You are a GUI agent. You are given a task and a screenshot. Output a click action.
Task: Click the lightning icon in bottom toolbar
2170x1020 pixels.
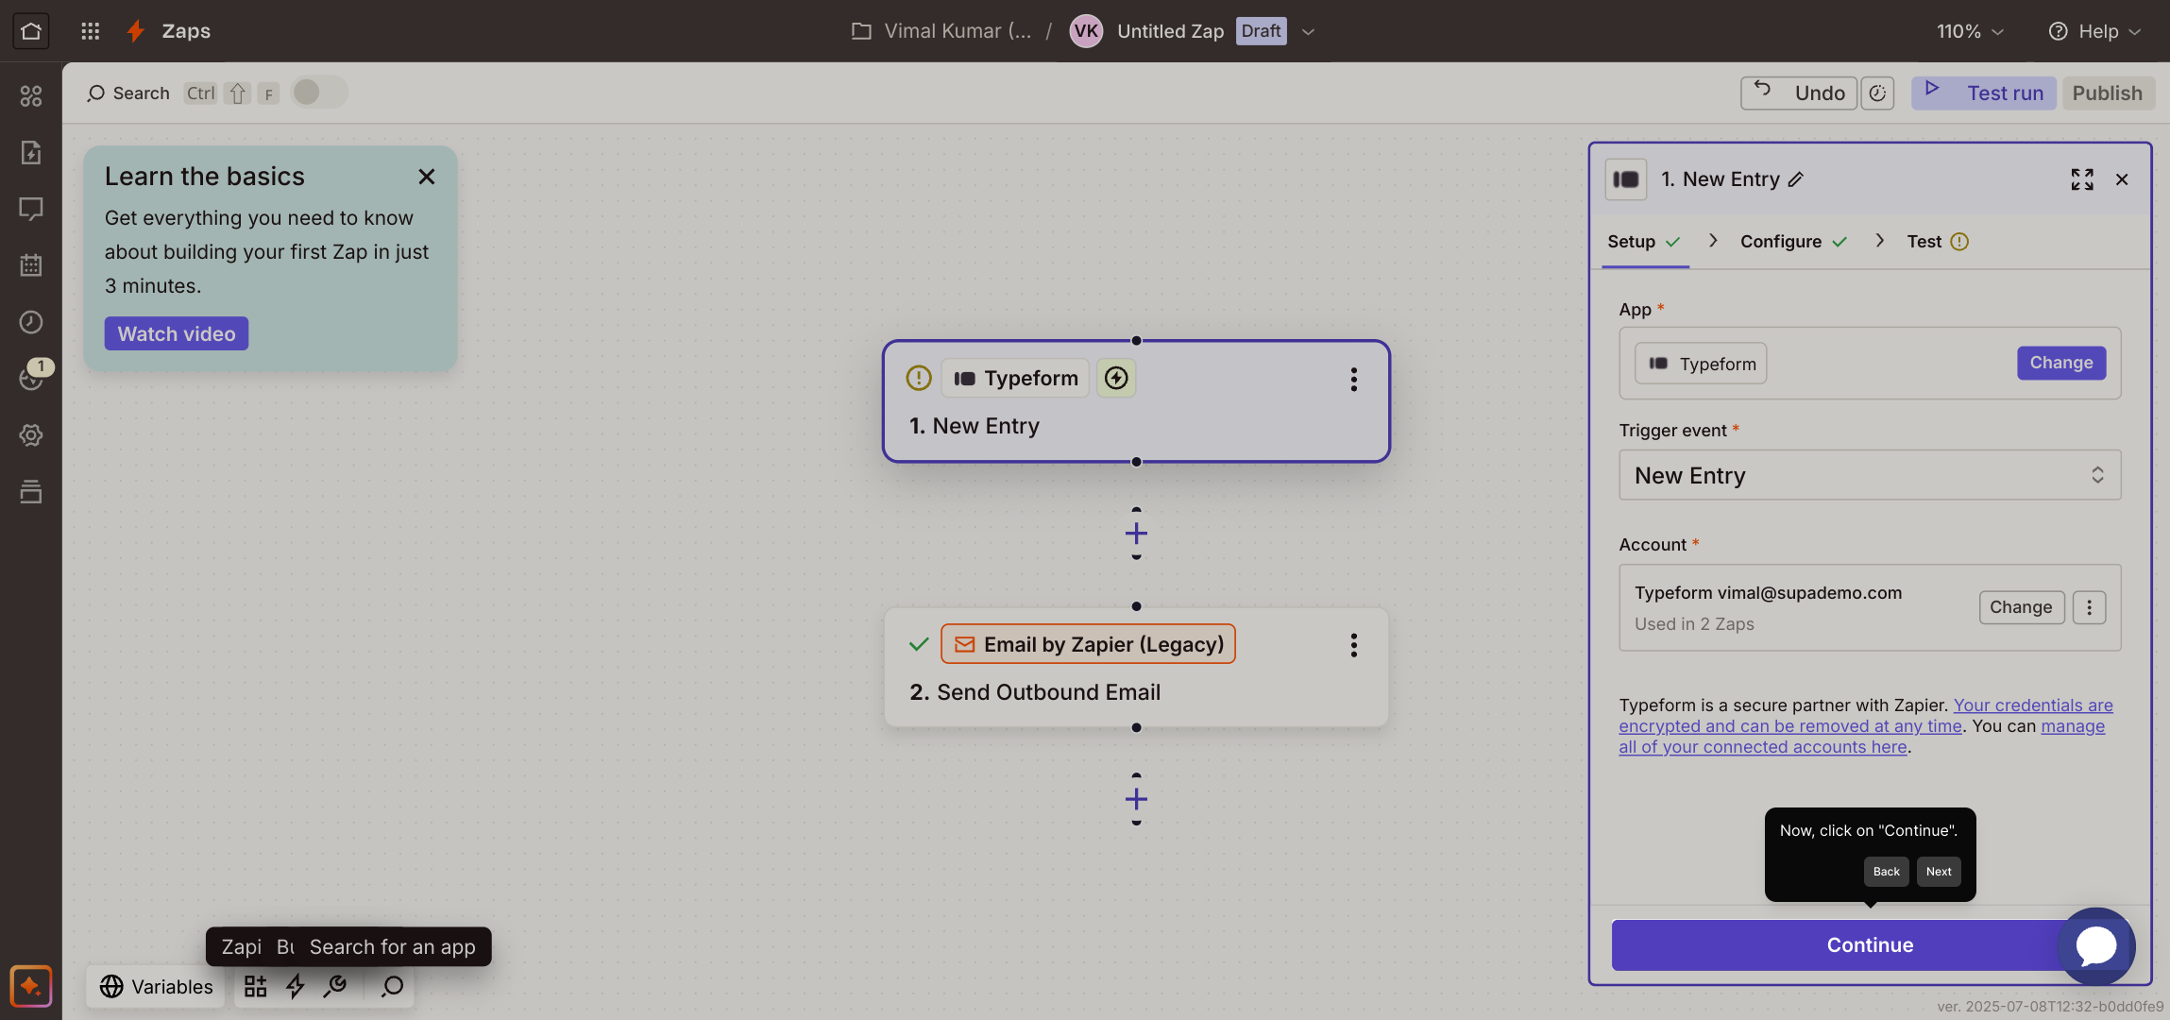point(296,986)
